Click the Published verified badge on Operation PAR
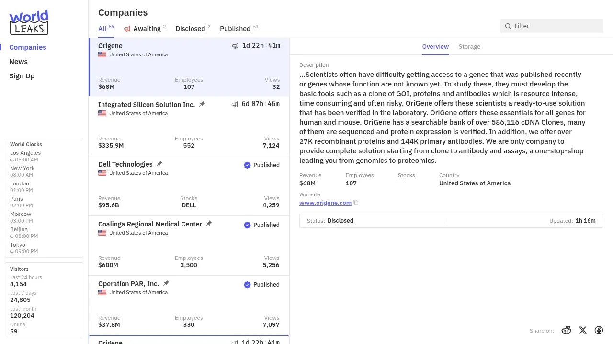The image size is (613, 344). pyautogui.click(x=247, y=285)
